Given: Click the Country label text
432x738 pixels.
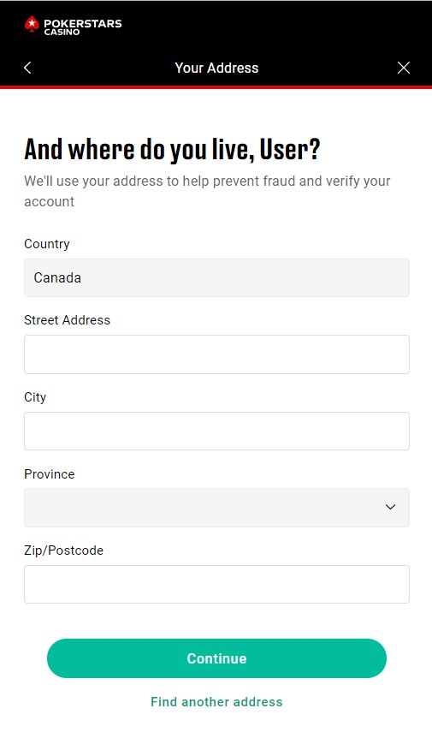Looking at the screenshot, I should [x=47, y=244].
